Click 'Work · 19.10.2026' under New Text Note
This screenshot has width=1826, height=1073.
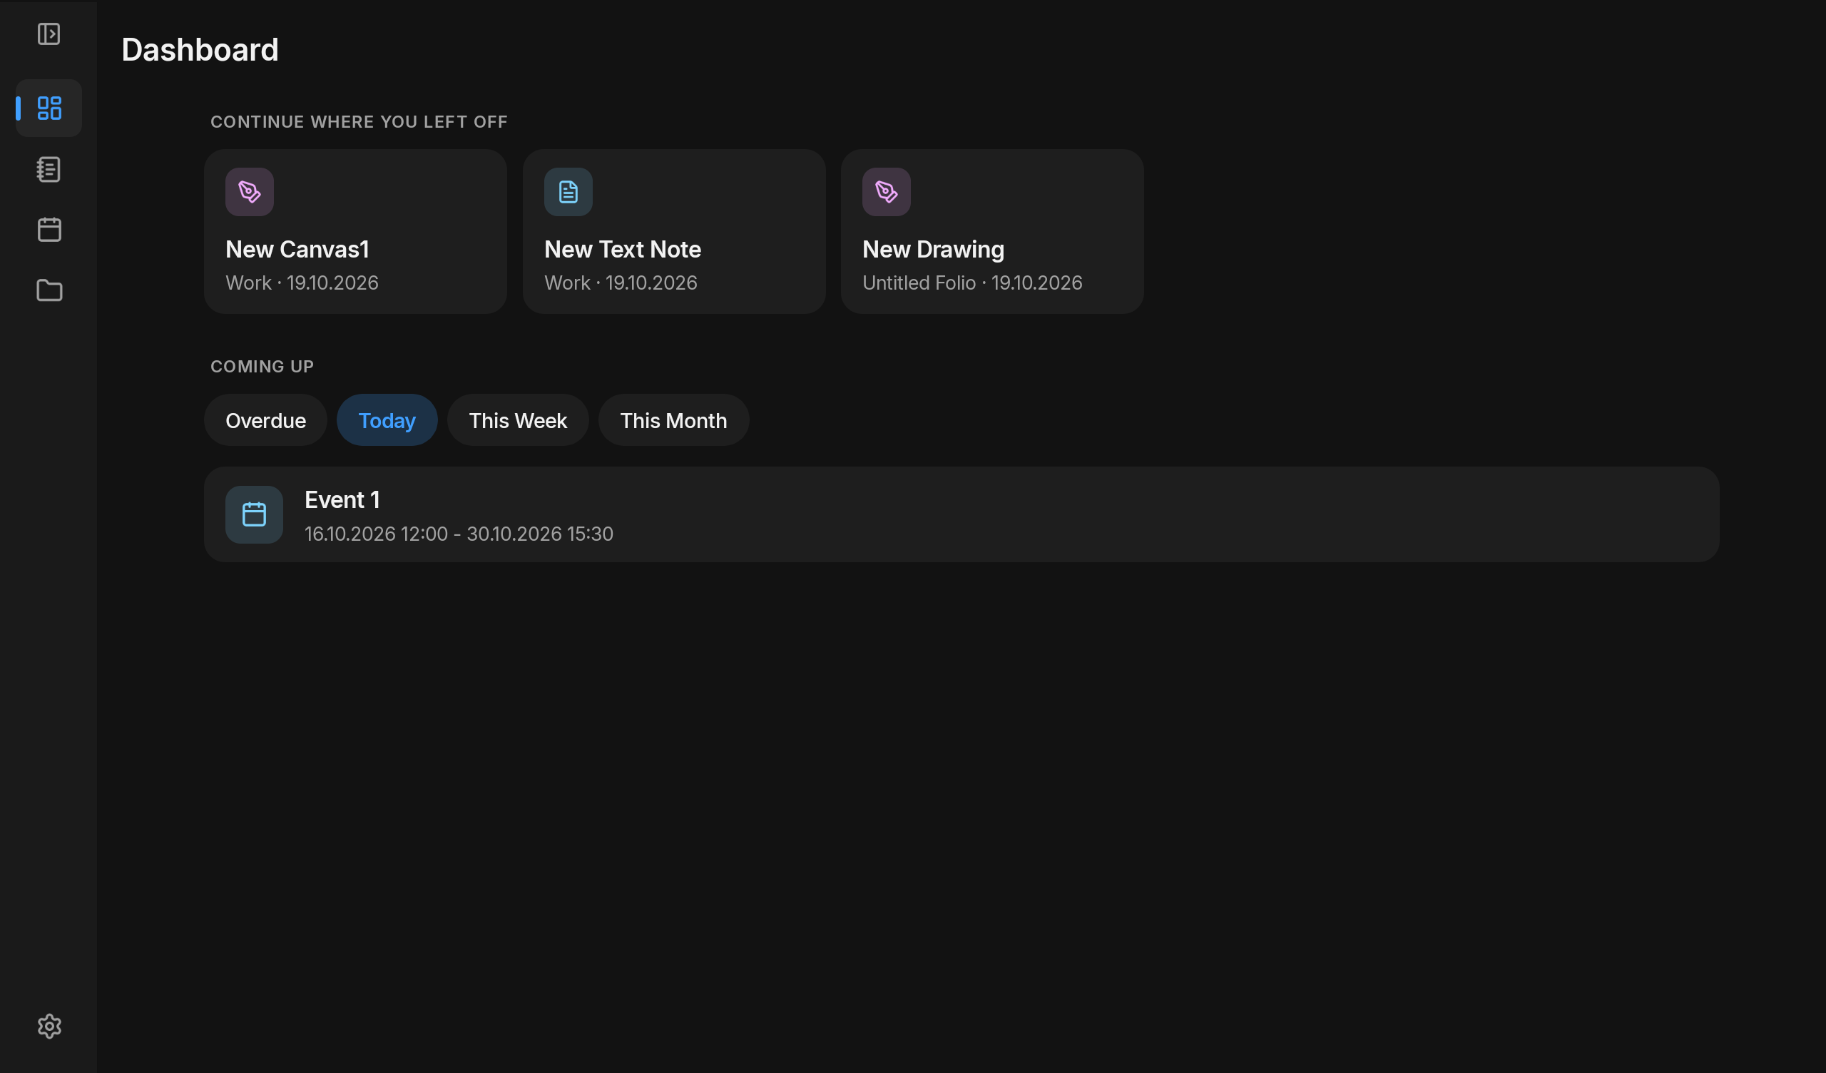(621, 283)
